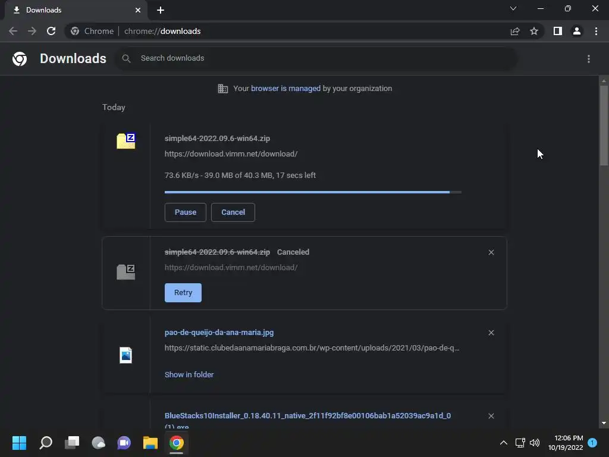
Task: Open a new tab
Action: 161,10
